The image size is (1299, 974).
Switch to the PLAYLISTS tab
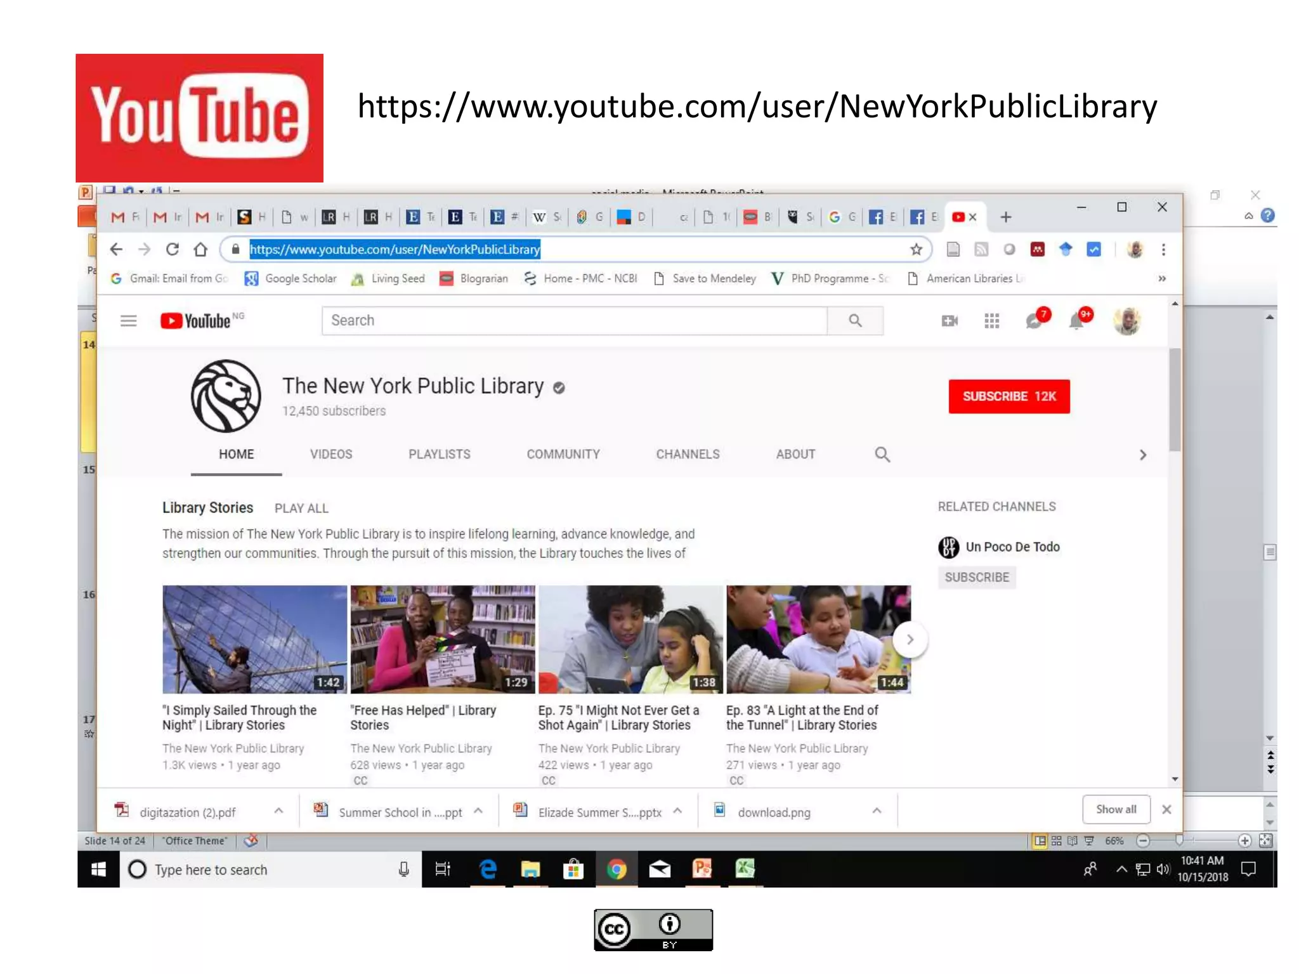click(440, 455)
